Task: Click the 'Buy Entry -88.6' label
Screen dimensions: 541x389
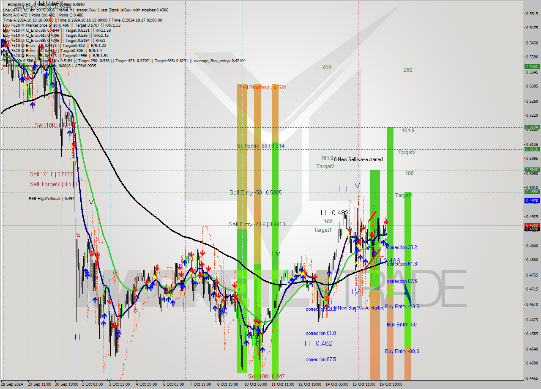Action: (402, 351)
